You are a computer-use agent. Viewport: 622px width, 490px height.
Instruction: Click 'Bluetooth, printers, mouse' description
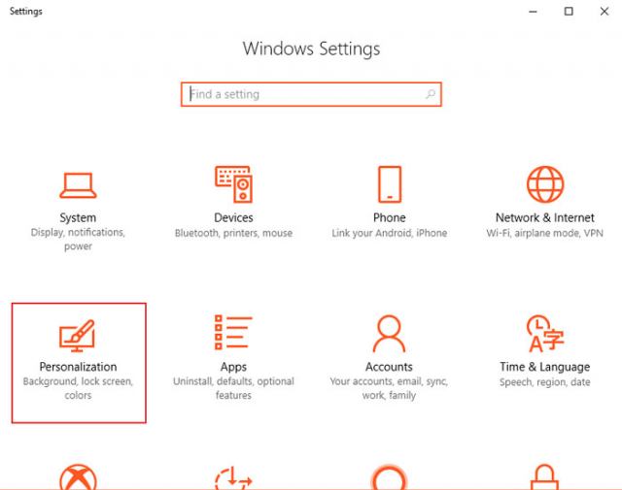tap(233, 233)
